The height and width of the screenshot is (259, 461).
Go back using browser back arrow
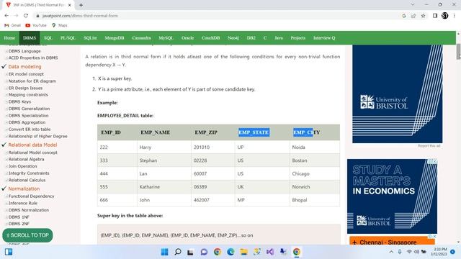click(6, 16)
